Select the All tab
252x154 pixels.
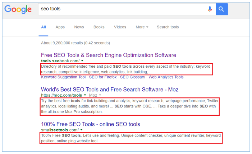click(x=43, y=27)
